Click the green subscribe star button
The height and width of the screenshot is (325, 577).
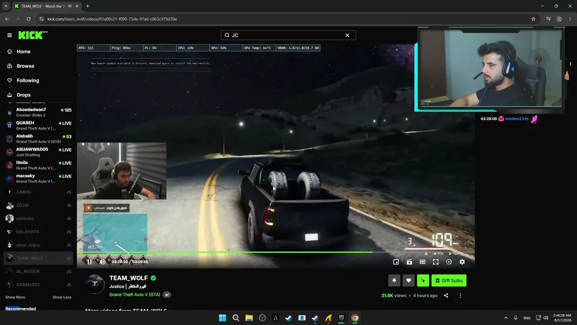[423, 280]
